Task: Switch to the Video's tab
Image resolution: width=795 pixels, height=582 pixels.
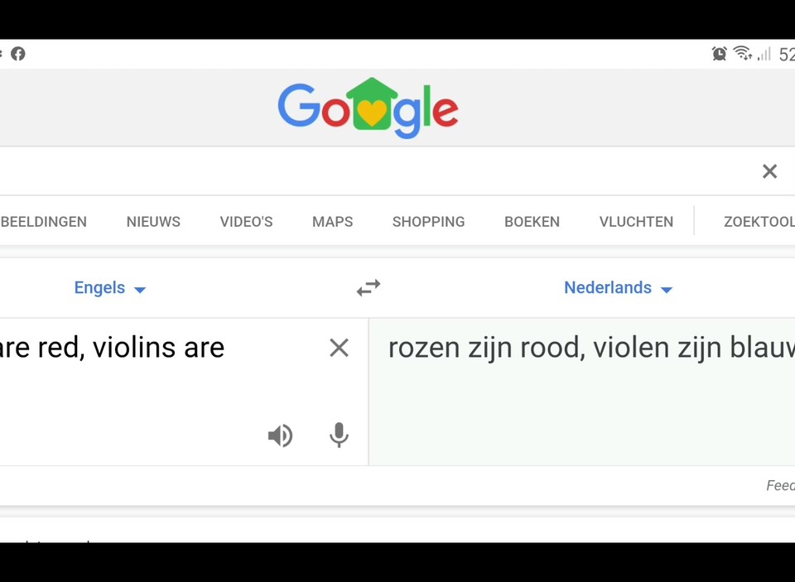Action: pos(246,222)
